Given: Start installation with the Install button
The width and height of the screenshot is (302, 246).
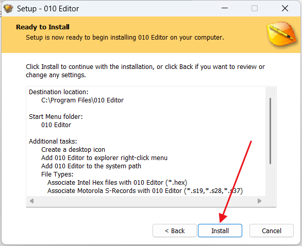Looking at the screenshot, I should pyautogui.click(x=220, y=231).
